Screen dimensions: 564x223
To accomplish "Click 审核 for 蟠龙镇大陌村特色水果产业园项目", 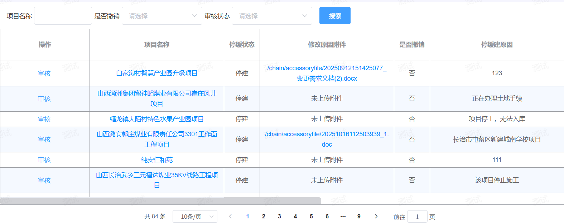I will [44, 119].
